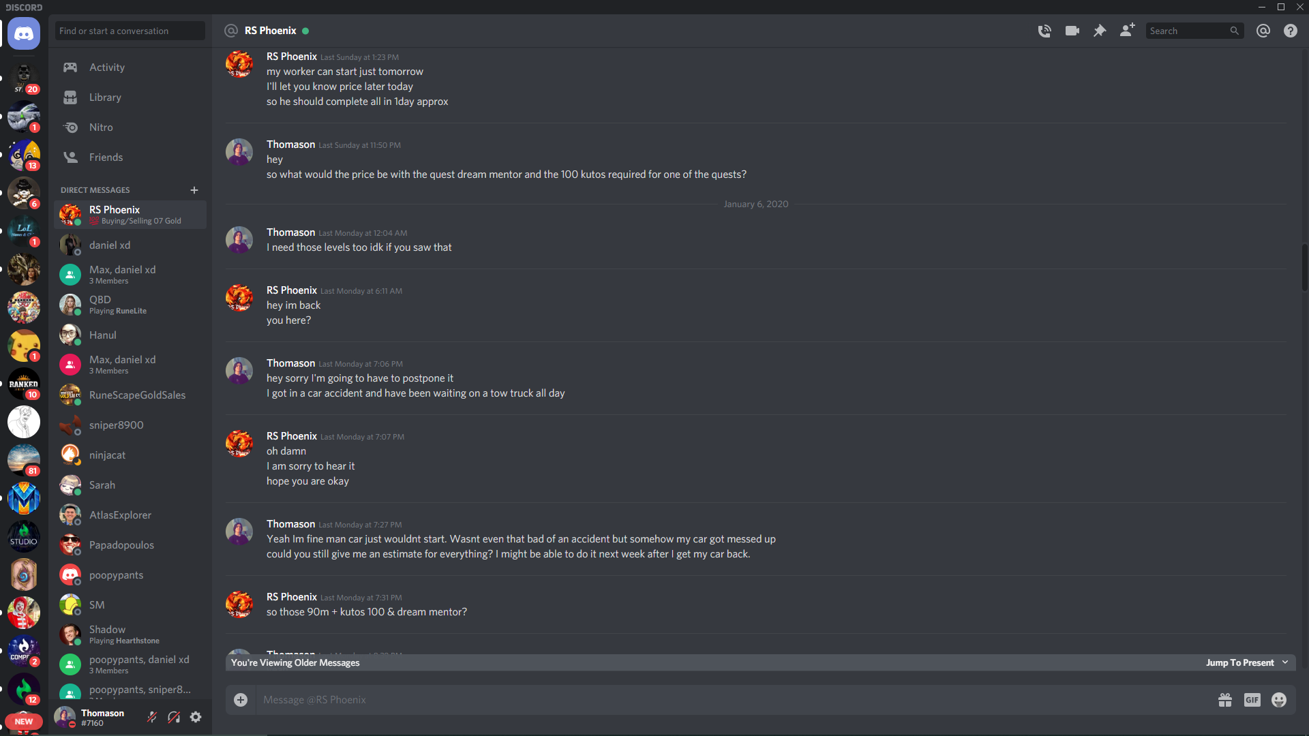1309x736 pixels.
Task: Open the attachment upload plus button
Action: (241, 700)
